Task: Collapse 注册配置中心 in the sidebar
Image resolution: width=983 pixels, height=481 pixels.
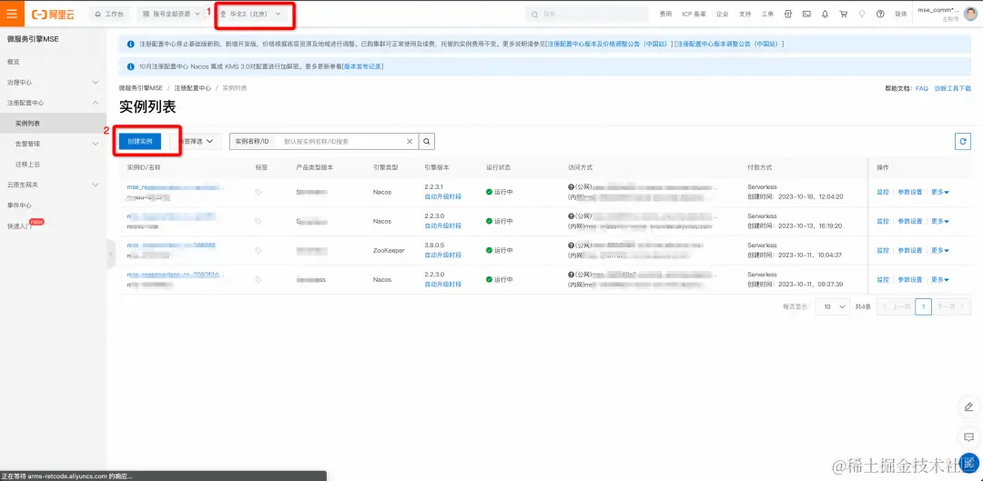Action: (x=54, y=103)
